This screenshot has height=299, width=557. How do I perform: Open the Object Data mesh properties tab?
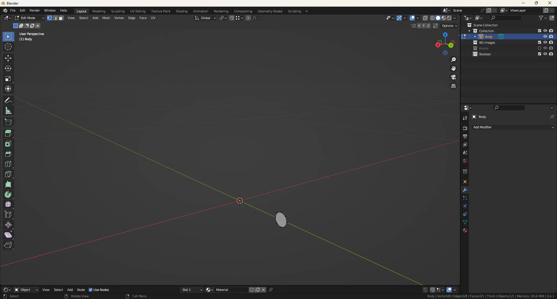click(x=465, y=222)
